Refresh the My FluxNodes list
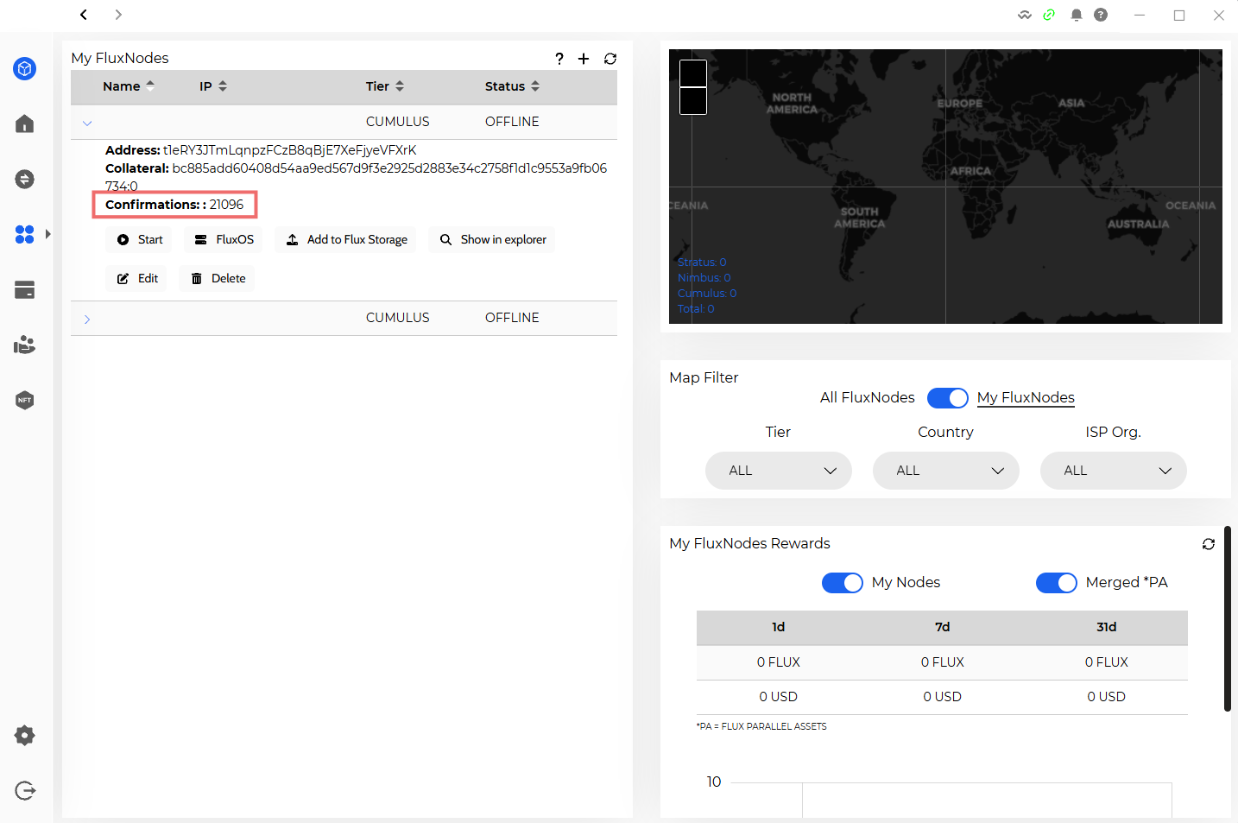 [610, 59]
